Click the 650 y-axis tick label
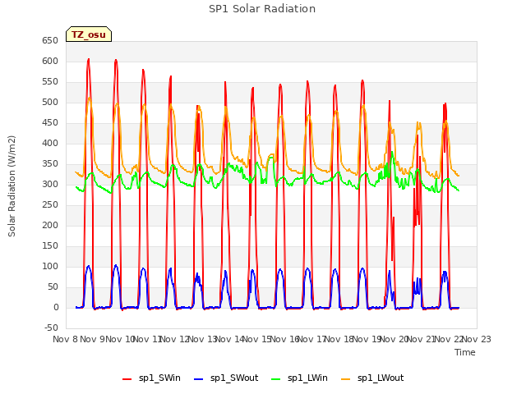Screen dimensions: 526x394 click(50, 40)
